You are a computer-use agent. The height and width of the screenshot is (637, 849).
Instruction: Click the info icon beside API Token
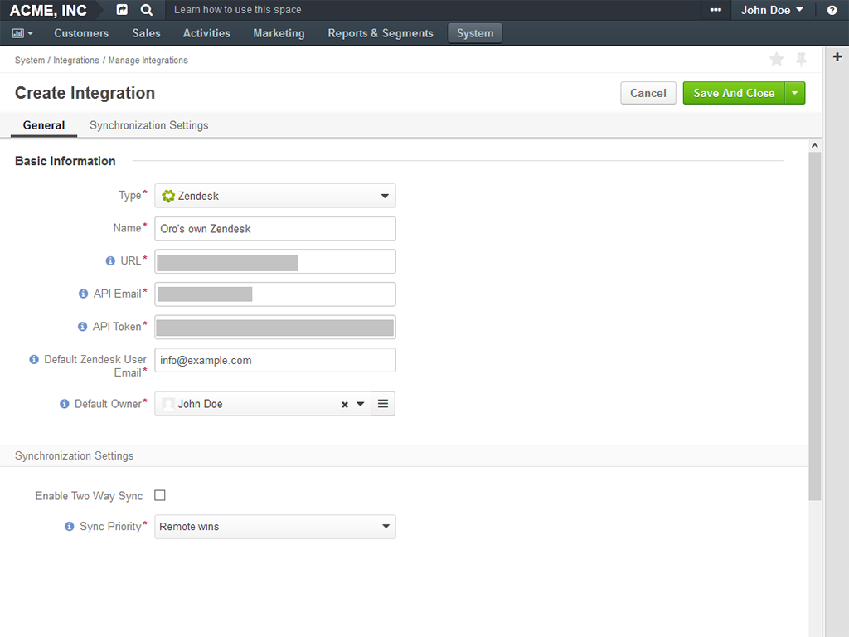pos(82,327)
